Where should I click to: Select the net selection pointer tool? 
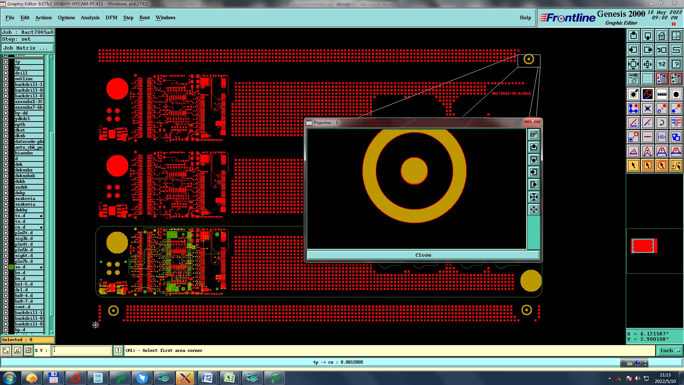pyautogui.click(x=676, y=165)
